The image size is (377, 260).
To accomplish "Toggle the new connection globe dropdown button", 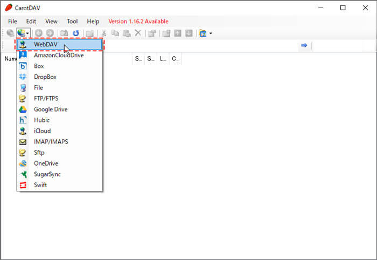I will (23, 33).
